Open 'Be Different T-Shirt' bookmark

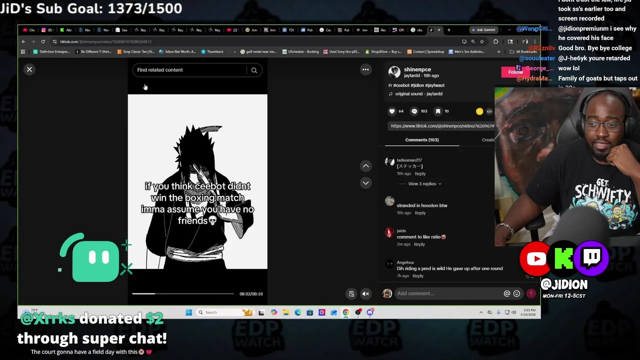pyautogui.click(x=93, y=52)
